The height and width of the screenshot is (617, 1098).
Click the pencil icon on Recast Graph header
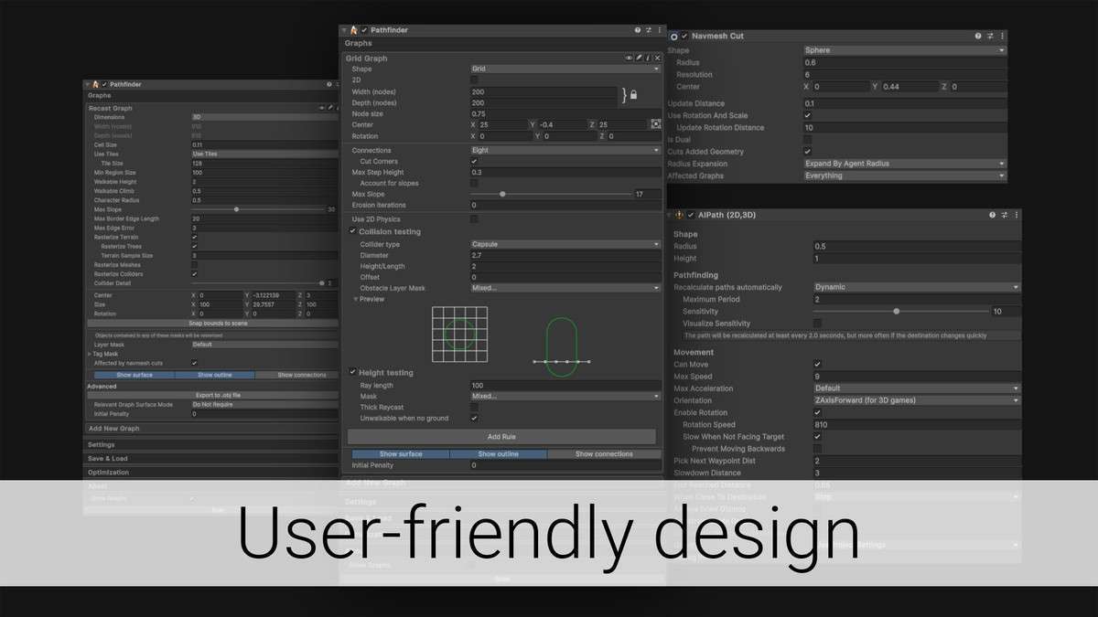point(328,108)
